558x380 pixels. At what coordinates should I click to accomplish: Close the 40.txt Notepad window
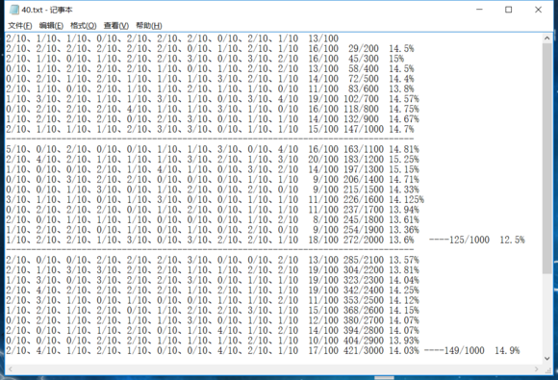point(538,10)
